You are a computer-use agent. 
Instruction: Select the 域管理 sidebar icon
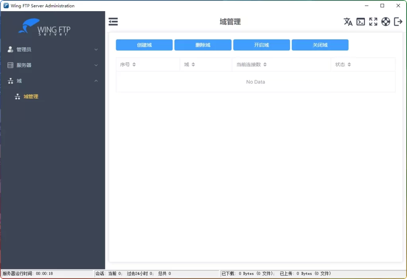(17, 97)
